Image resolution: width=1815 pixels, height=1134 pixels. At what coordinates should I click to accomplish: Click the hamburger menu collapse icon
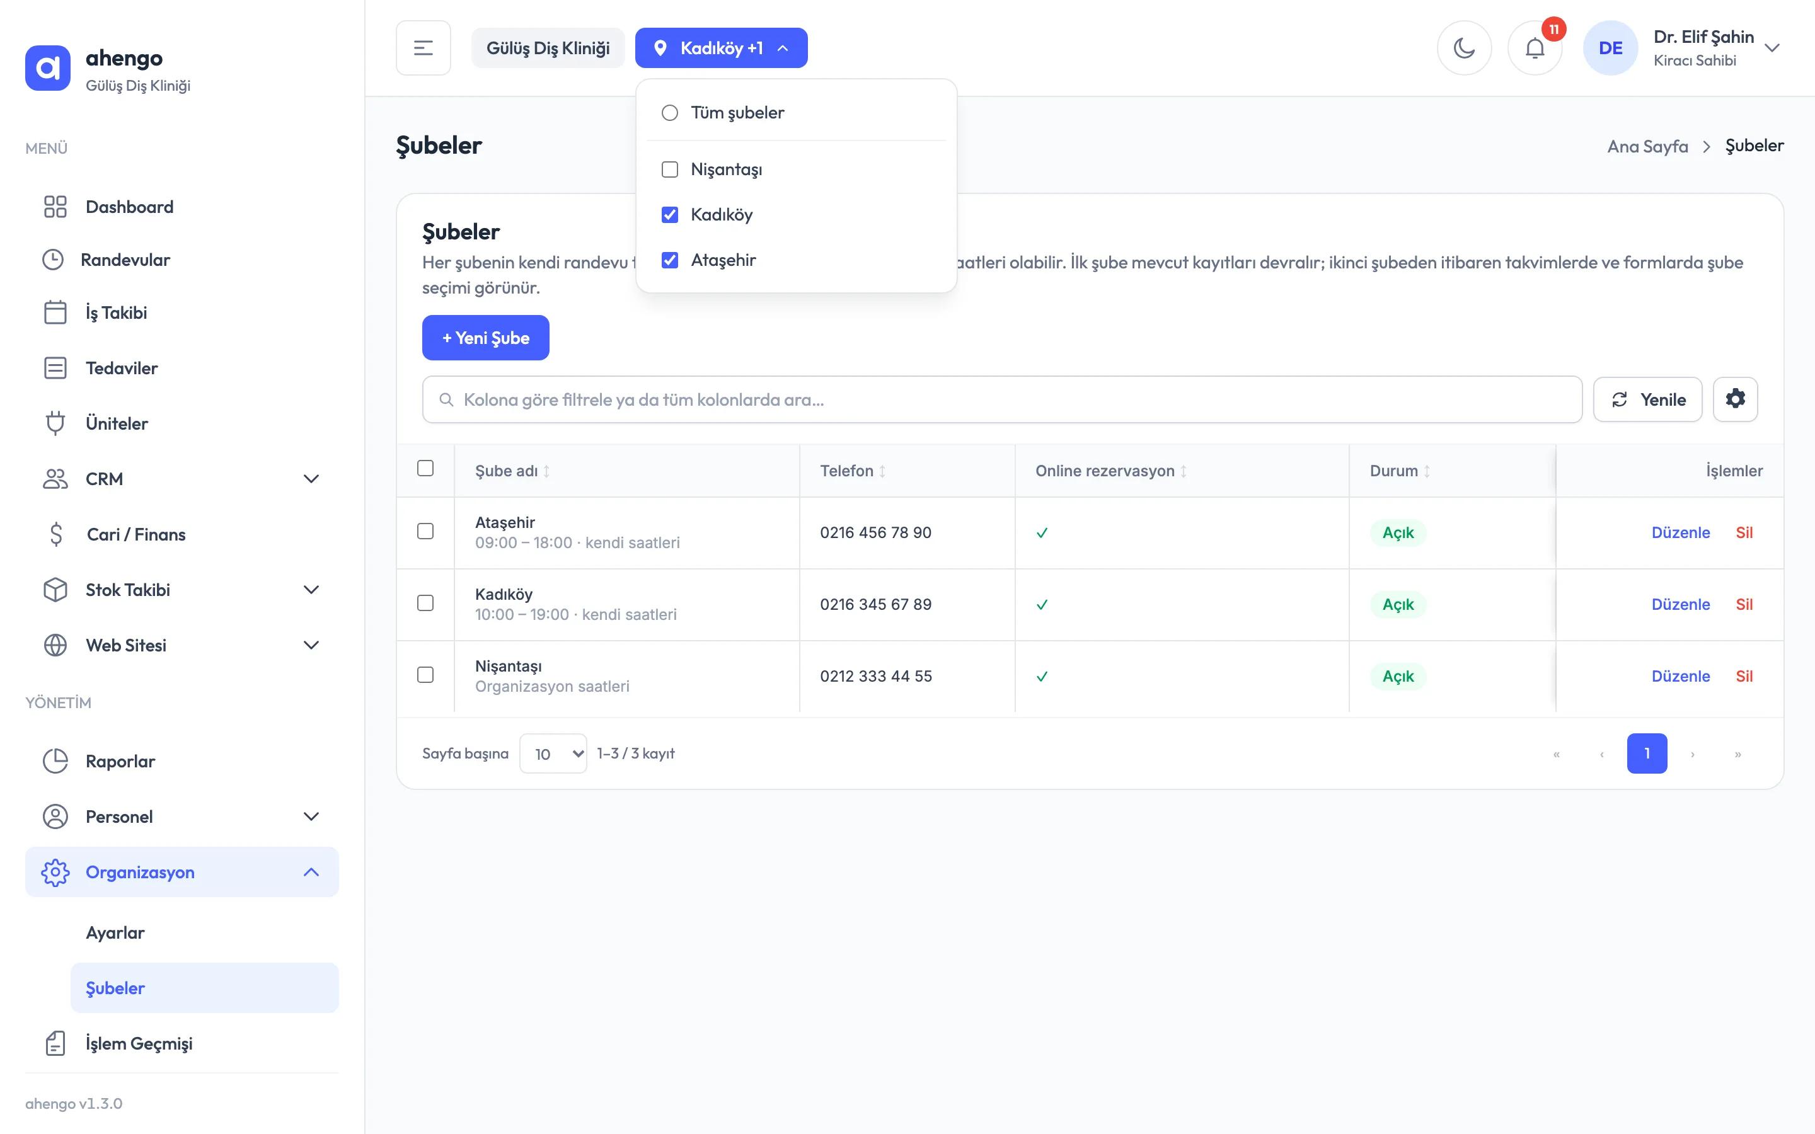423,48
